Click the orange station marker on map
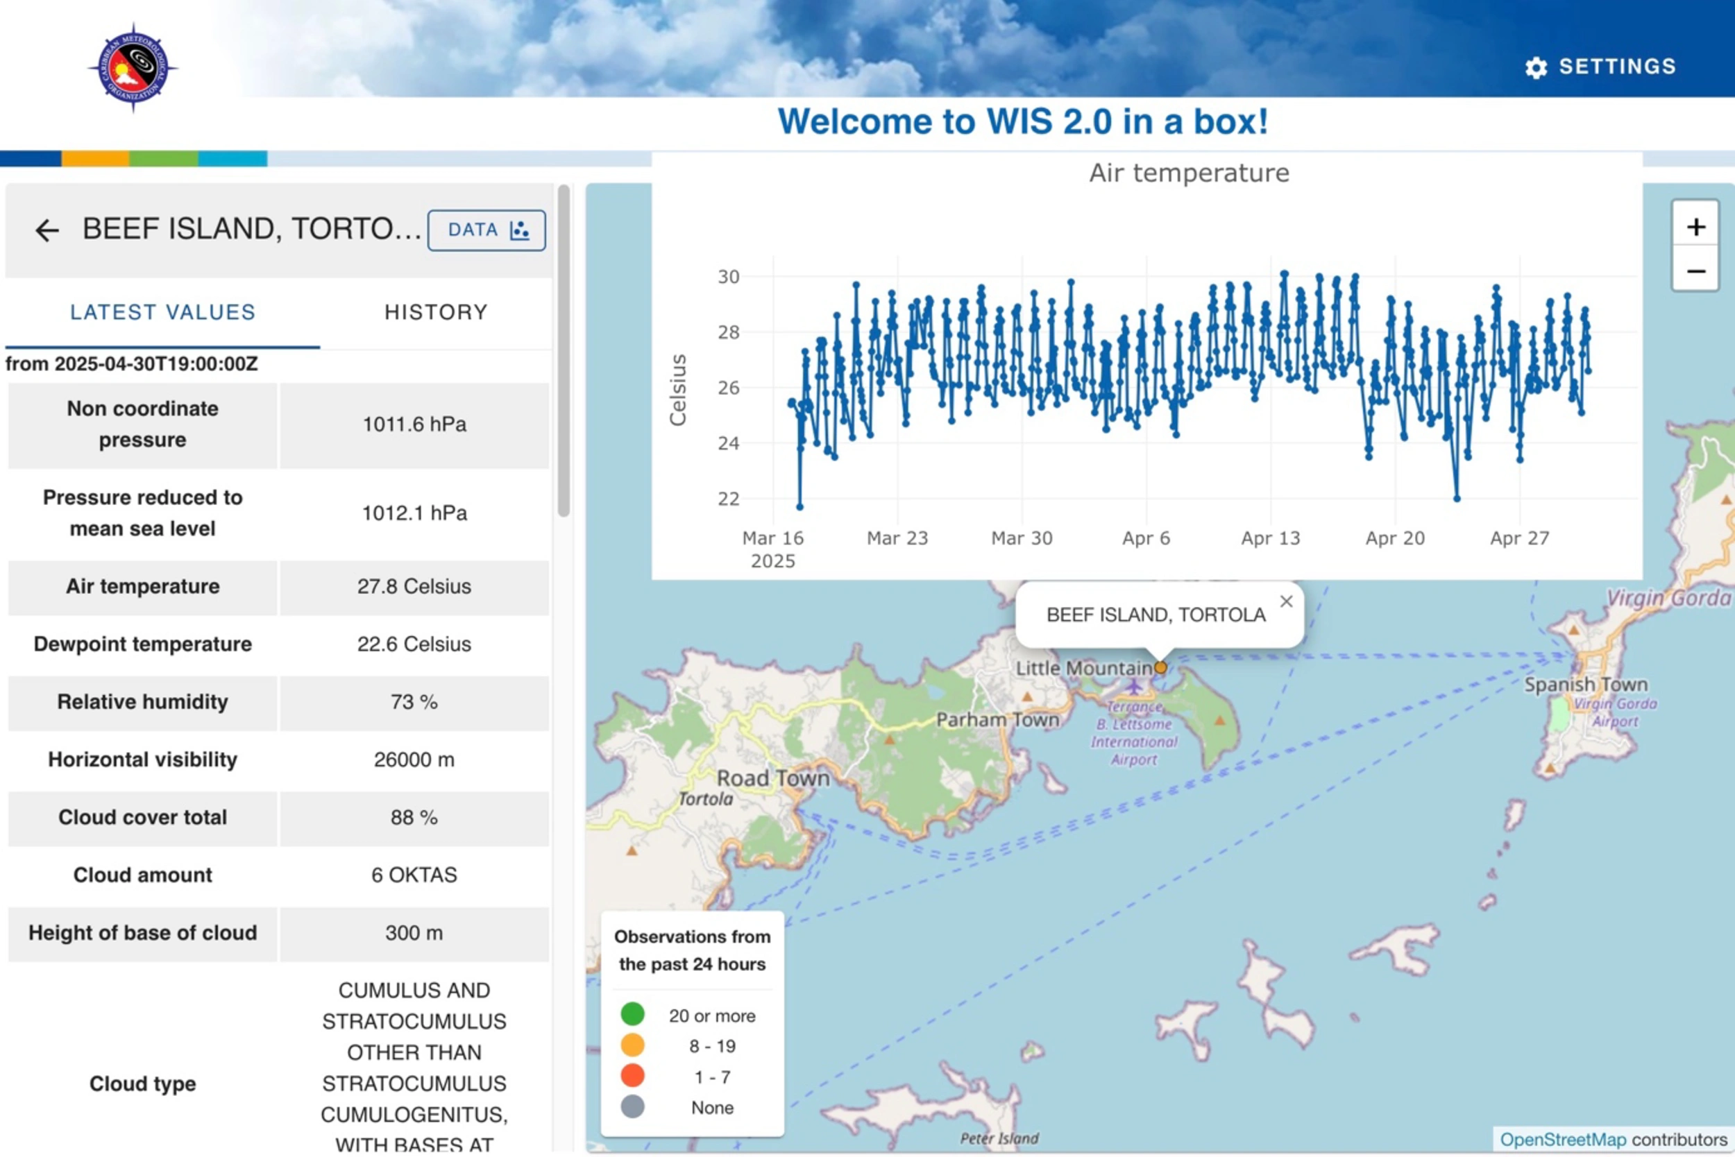Viewport: 1735px width, 1157px height. coord(1160,668)
